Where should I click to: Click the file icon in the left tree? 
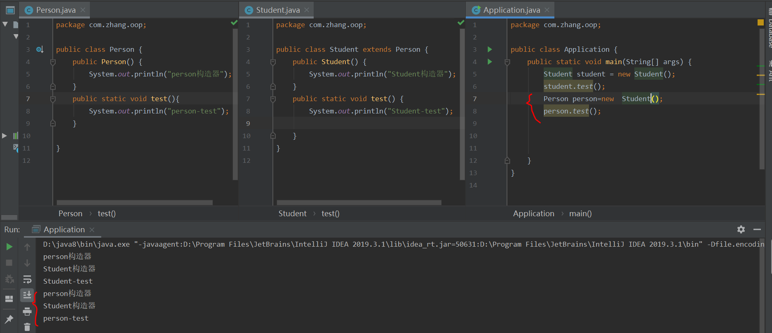[16, 25]
